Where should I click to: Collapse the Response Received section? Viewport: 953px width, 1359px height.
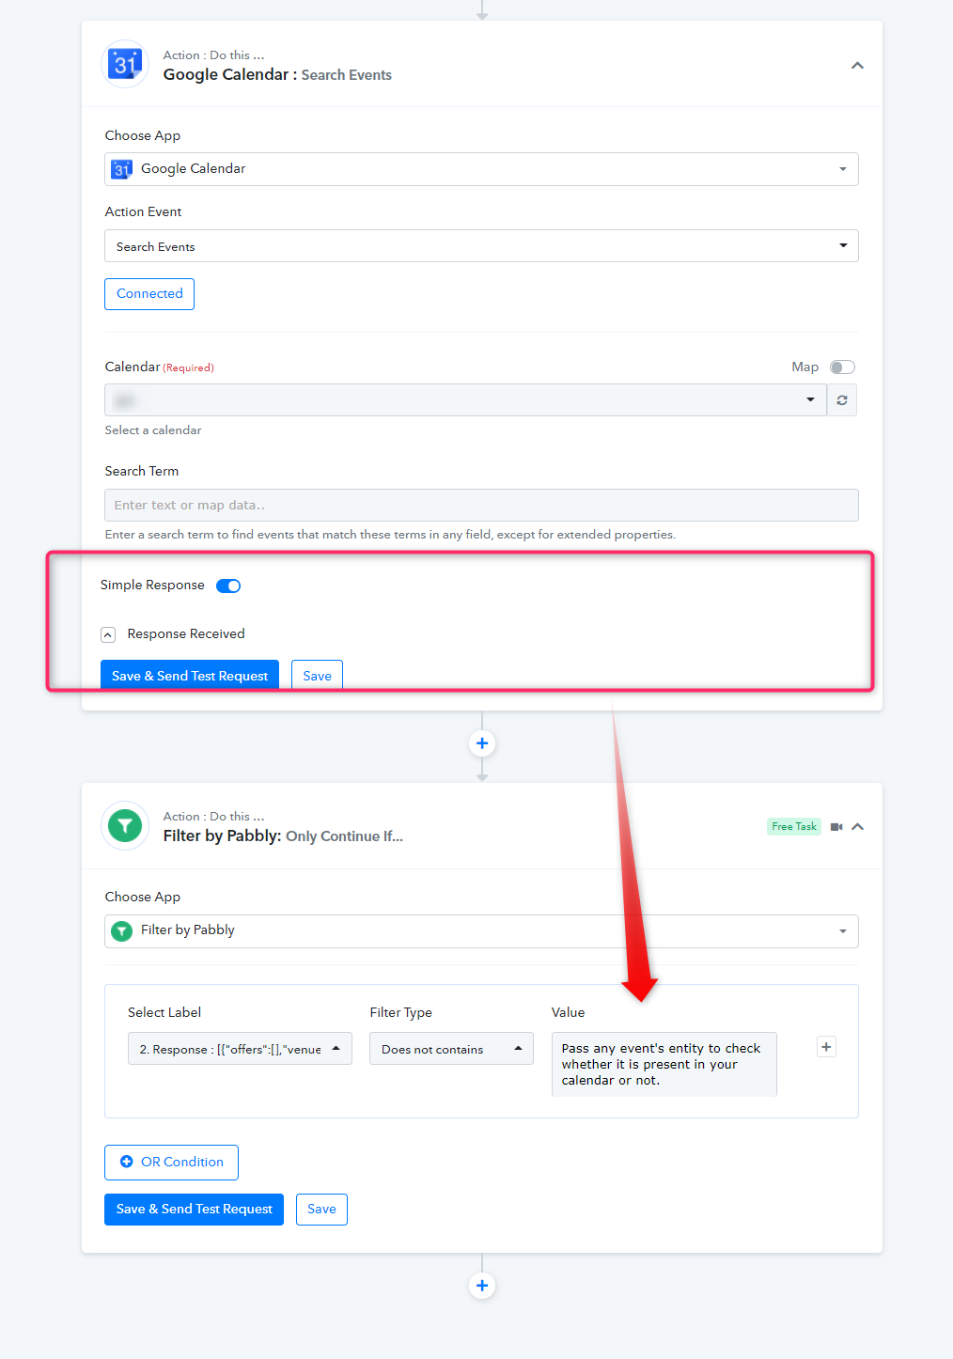click(108, 634)
